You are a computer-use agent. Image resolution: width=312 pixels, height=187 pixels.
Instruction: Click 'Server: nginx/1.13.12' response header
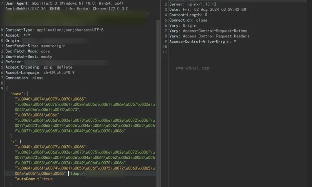tap(193, 4)
